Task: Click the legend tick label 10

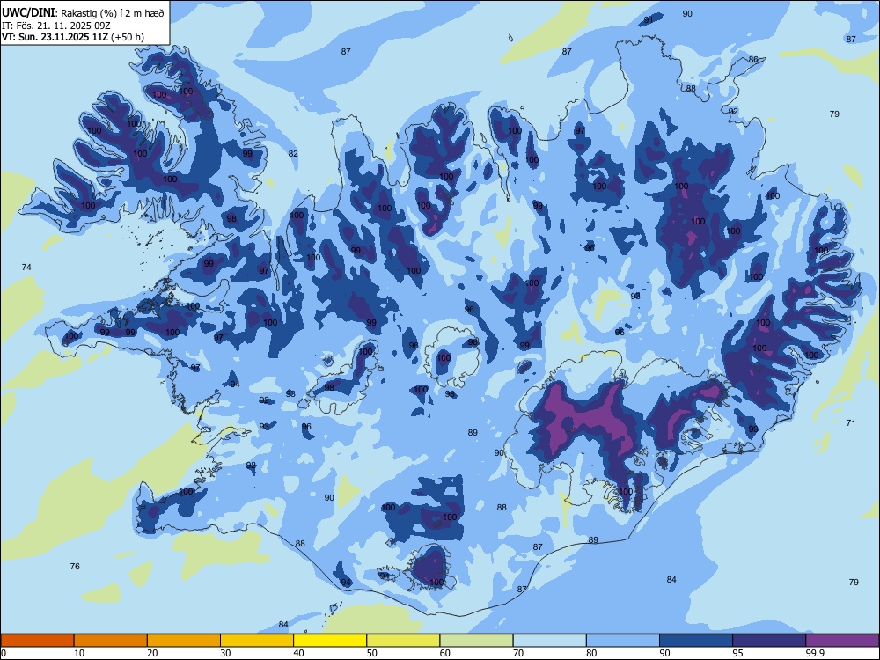Action: click(x=79, y=653)
